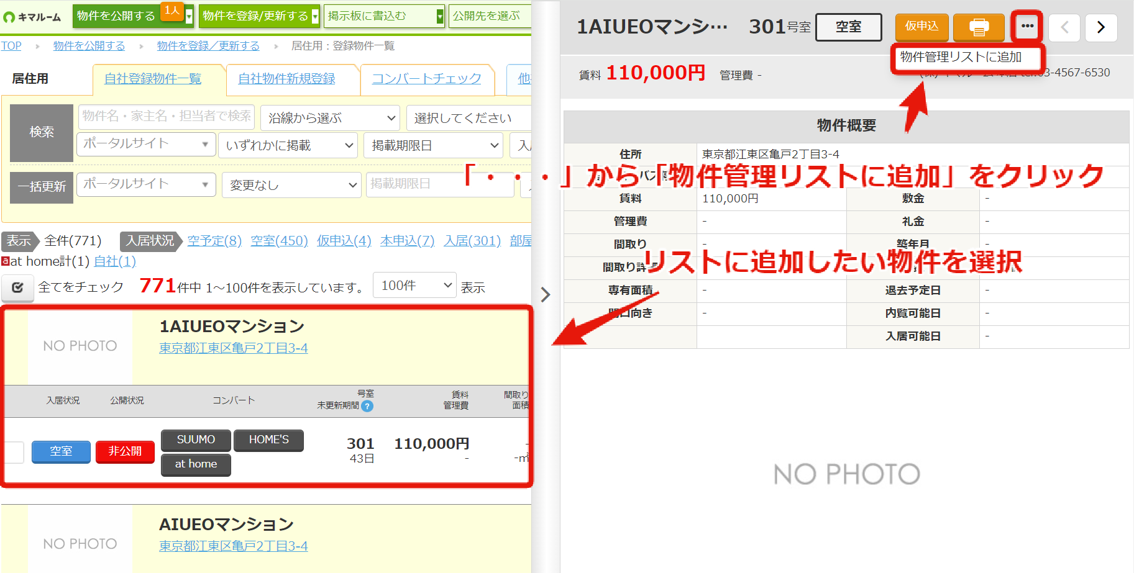Viewport: 1134px width, 573px height.
Task: Open the bulk-update ポータルサイト dropdown
Action: pos(146,184)
